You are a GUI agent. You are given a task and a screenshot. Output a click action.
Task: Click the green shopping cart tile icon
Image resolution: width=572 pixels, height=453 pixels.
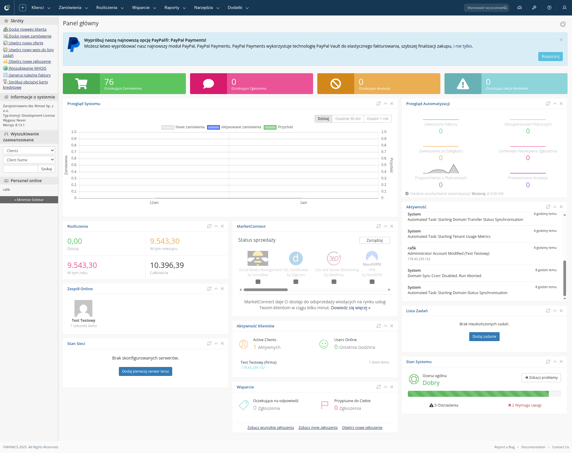click(x=81, y=84)
